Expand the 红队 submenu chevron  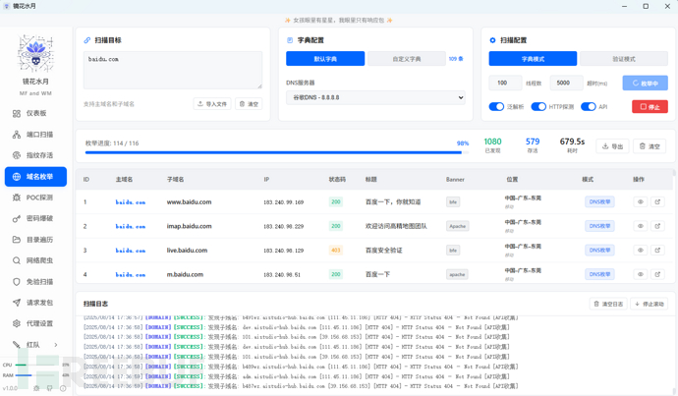(x=56, y=345)
